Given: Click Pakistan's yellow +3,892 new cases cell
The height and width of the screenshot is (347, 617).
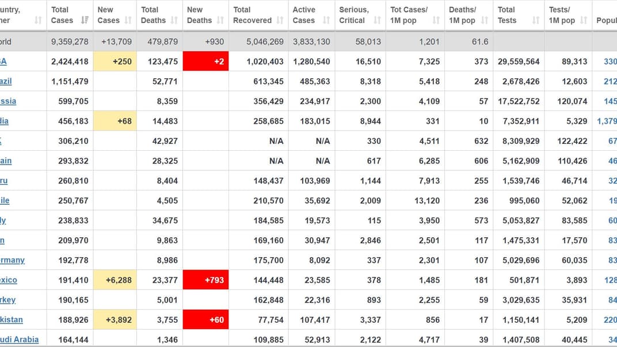Looking at the screenshot, I should tap(115, 320).
